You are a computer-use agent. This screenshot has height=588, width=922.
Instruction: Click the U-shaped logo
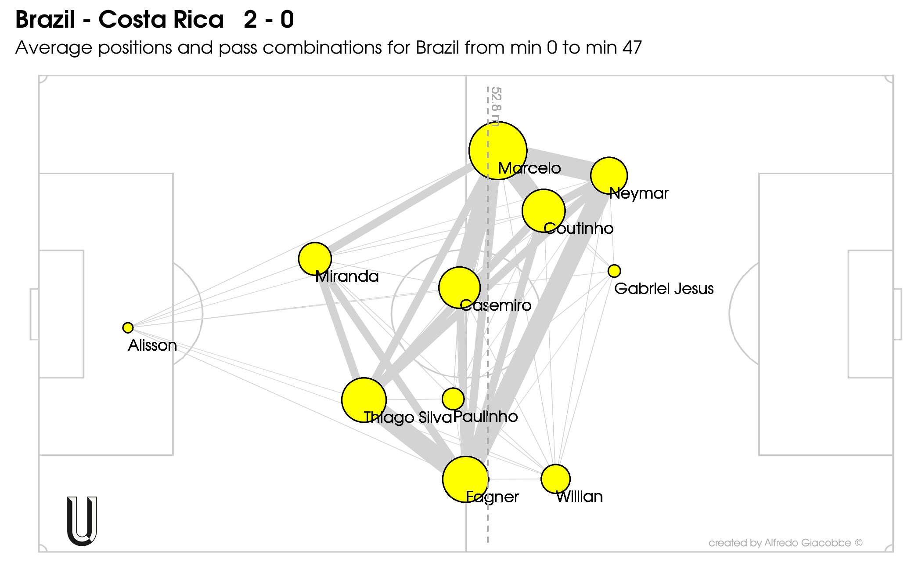[82, 521]
